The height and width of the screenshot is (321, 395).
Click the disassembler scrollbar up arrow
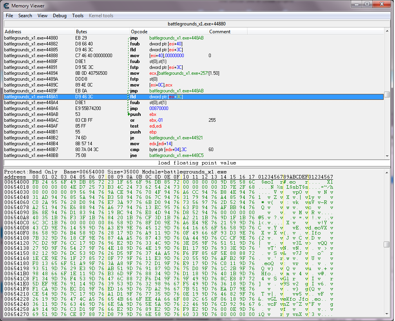(387, 32)
